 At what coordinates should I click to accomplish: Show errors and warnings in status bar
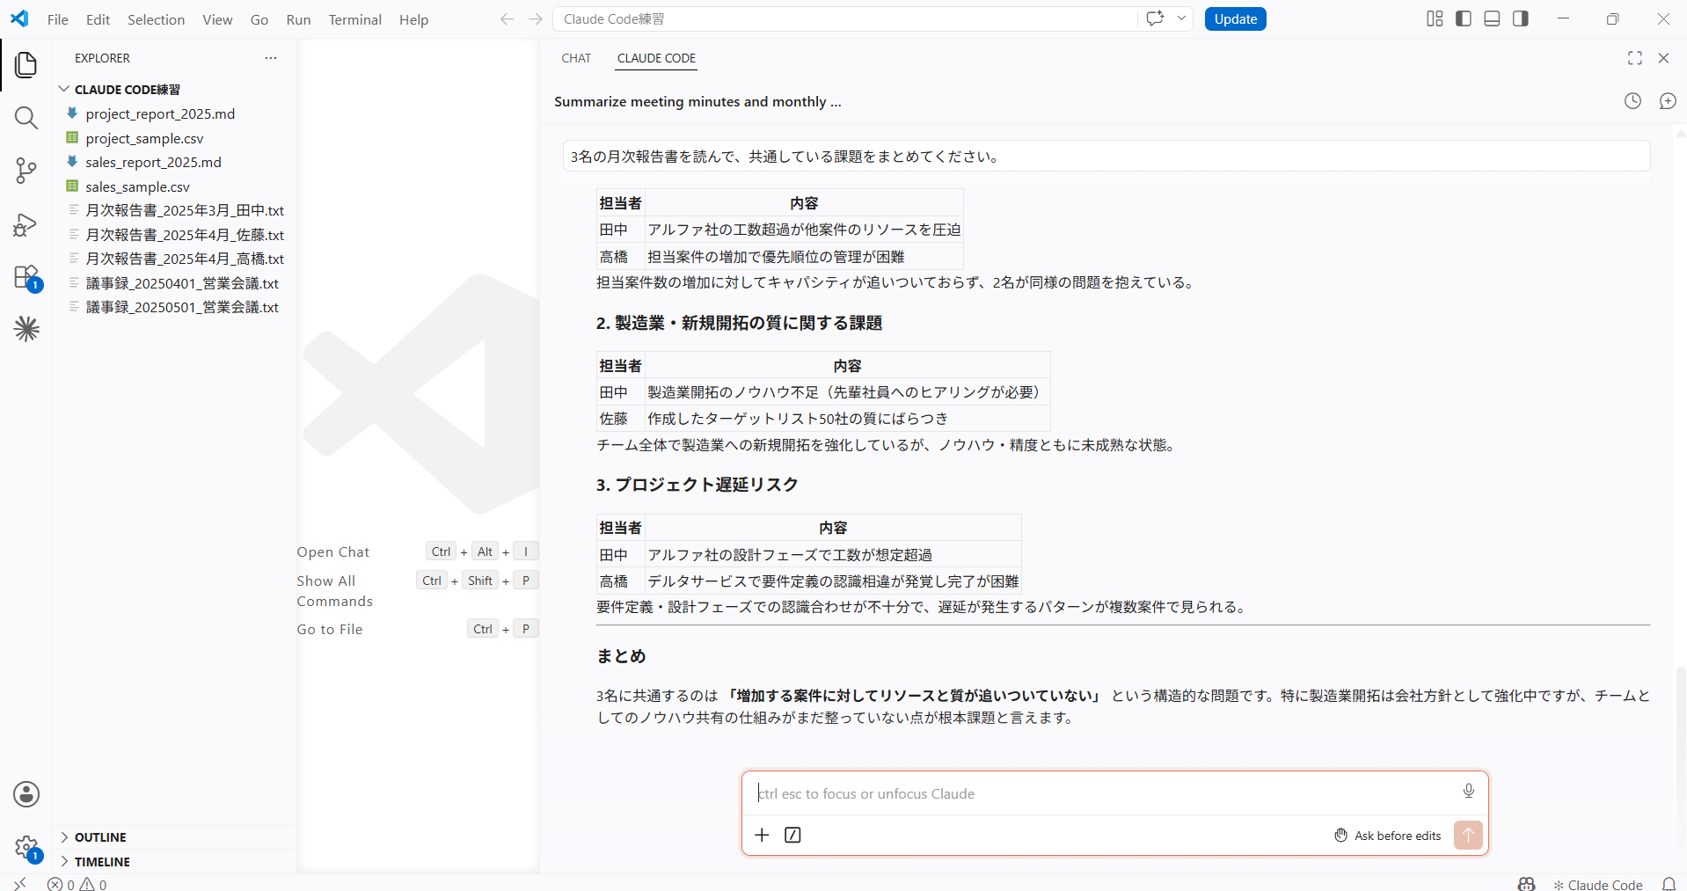tap(77, 884)
